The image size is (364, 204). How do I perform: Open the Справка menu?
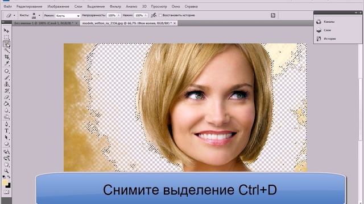point(191,6)
